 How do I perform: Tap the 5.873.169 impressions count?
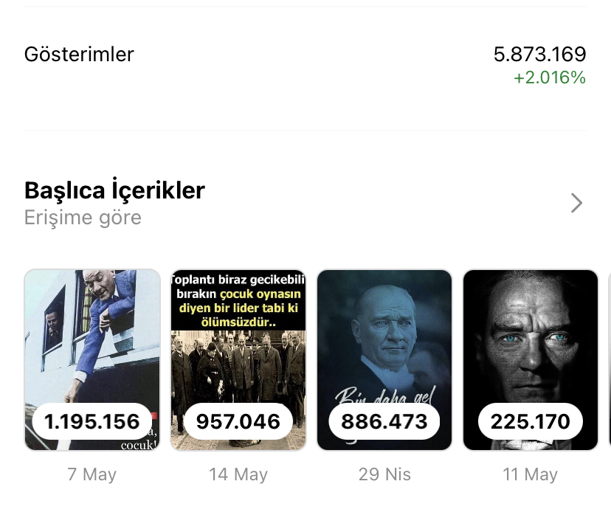(539, 54)
